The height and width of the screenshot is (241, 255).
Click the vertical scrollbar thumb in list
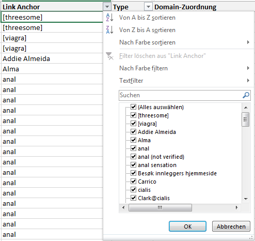point(246,119)
